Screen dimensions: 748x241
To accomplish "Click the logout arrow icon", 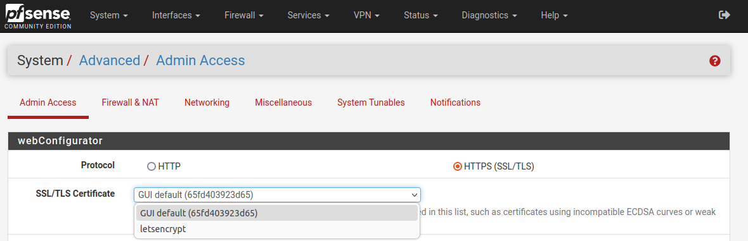I will 724,15.
